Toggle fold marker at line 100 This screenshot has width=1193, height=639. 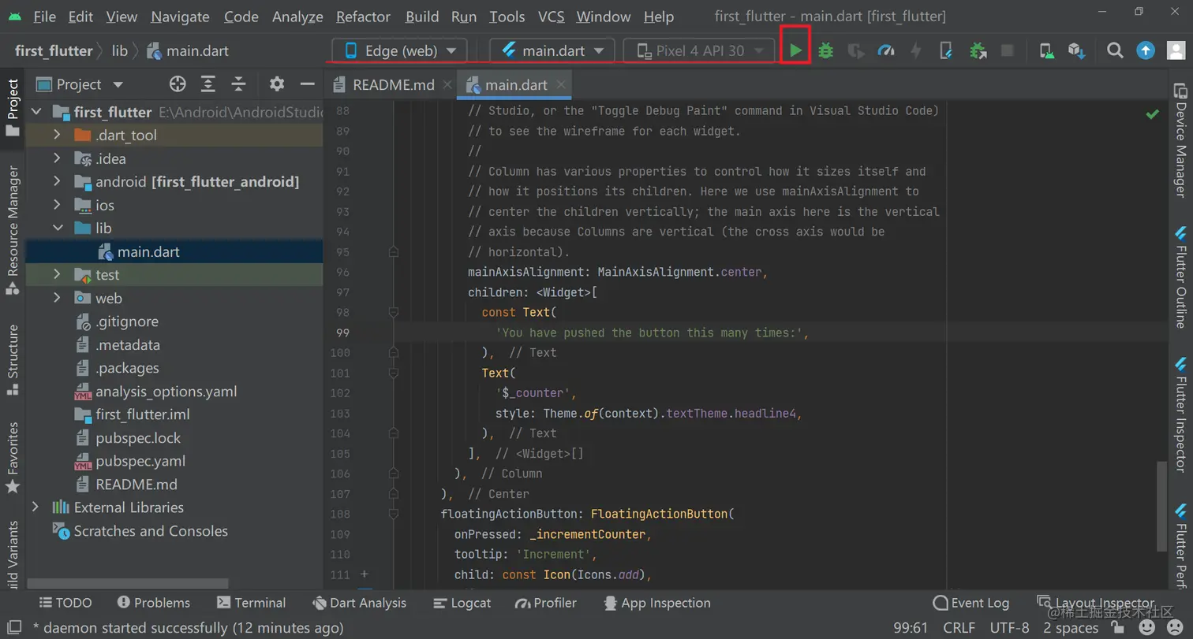click(x=394, y=353)
